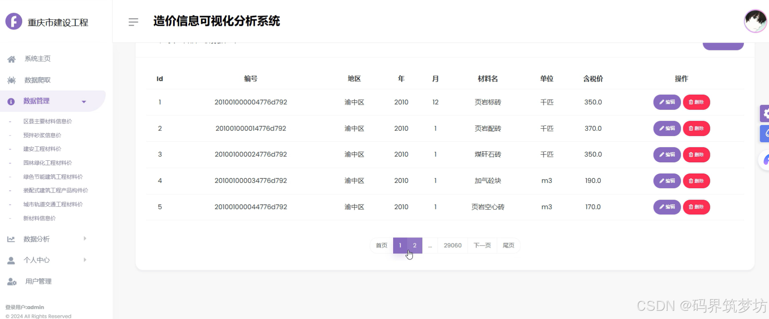Go to 下一页 next page
The image size is (769, 319).
482,246
